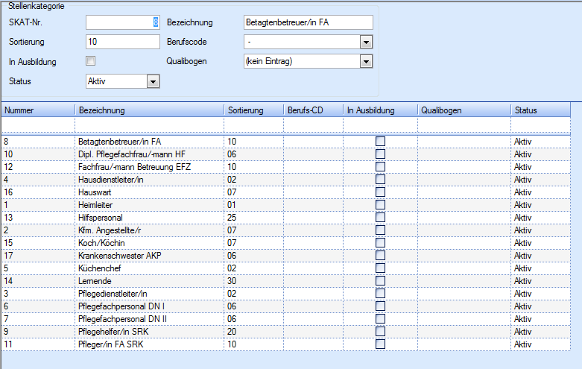This screenshot has width=582, height=369.
Task: Click the Bezeichnung filter cell under header
Action: tap(150, 124)
